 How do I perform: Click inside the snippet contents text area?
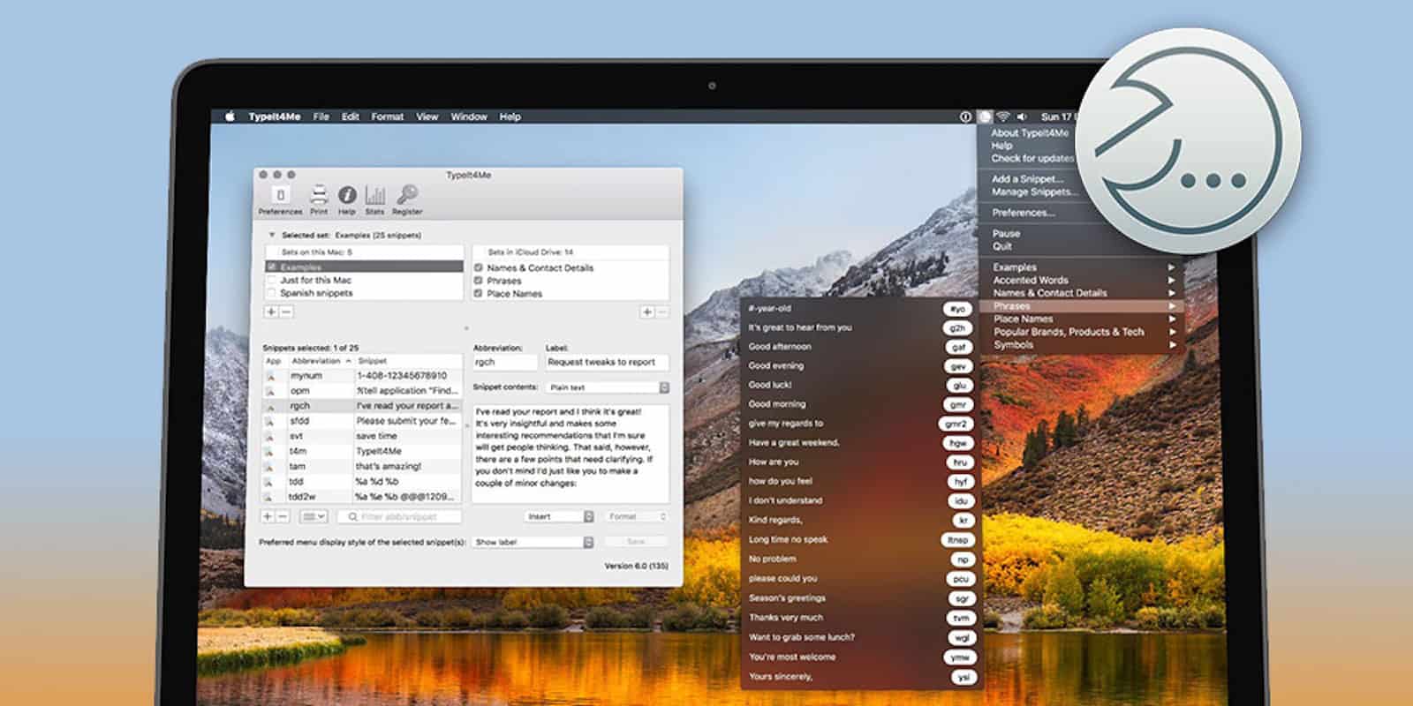point(570,454)
